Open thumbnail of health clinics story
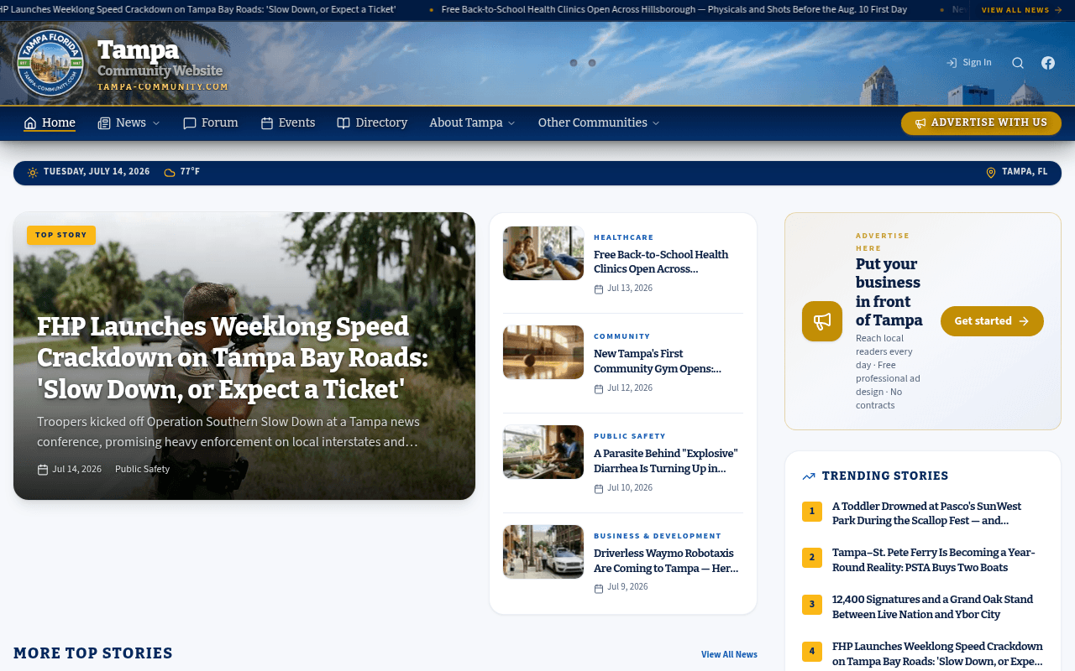Screen dimensions: 1075x671 click(543, 253)
